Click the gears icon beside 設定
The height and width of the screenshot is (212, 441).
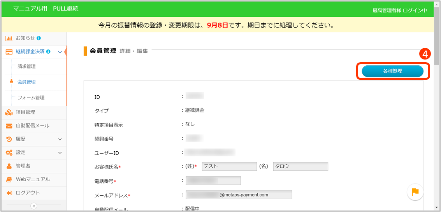coord(9,153)
